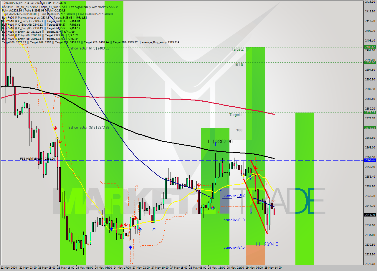
Task: Select 'Sell correction 38.2 | 2373.88' label
Action: coord(89,128)
